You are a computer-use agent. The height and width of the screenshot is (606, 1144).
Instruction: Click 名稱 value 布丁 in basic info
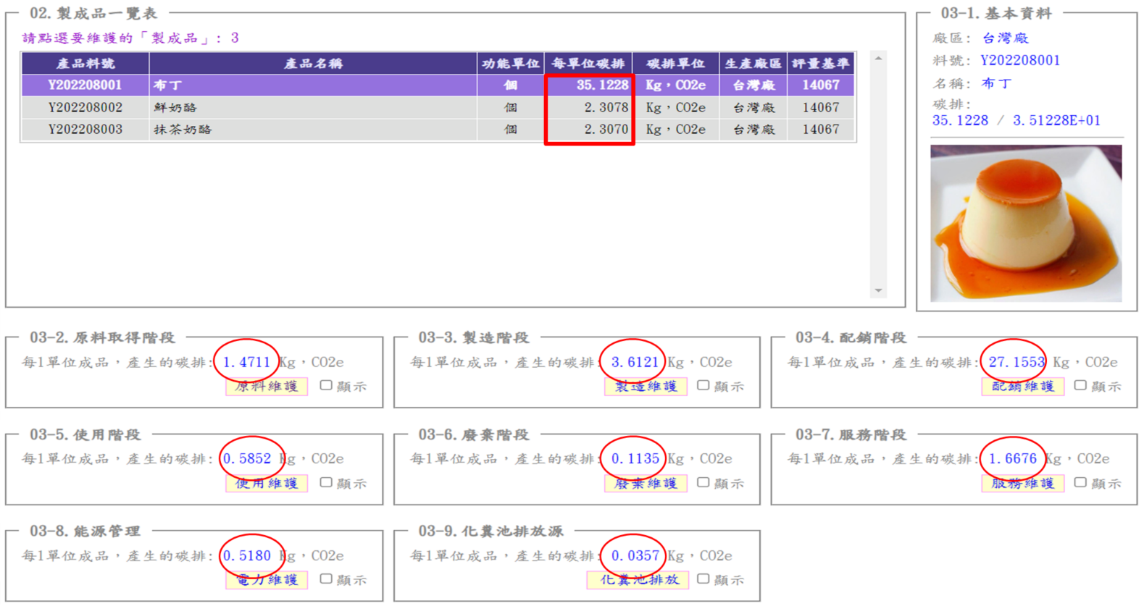click(x=996, y=83)
